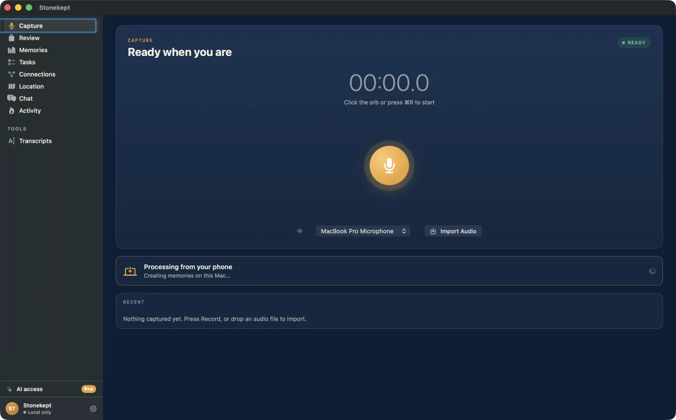
Task: Click the Location map icon
Action: [x=12, y=86]
